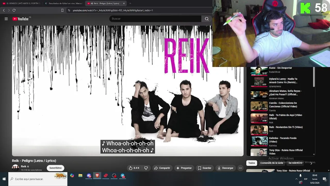Switch to the EL XENEIZE CAYÓ tab
The width and height of the screenshot is (330, 186).
pyautogui.click(x=22, y=3)
